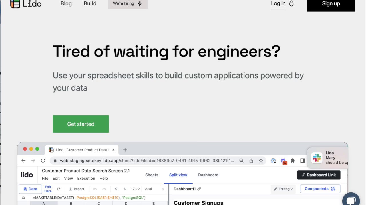Open the Execution menu

86,178
